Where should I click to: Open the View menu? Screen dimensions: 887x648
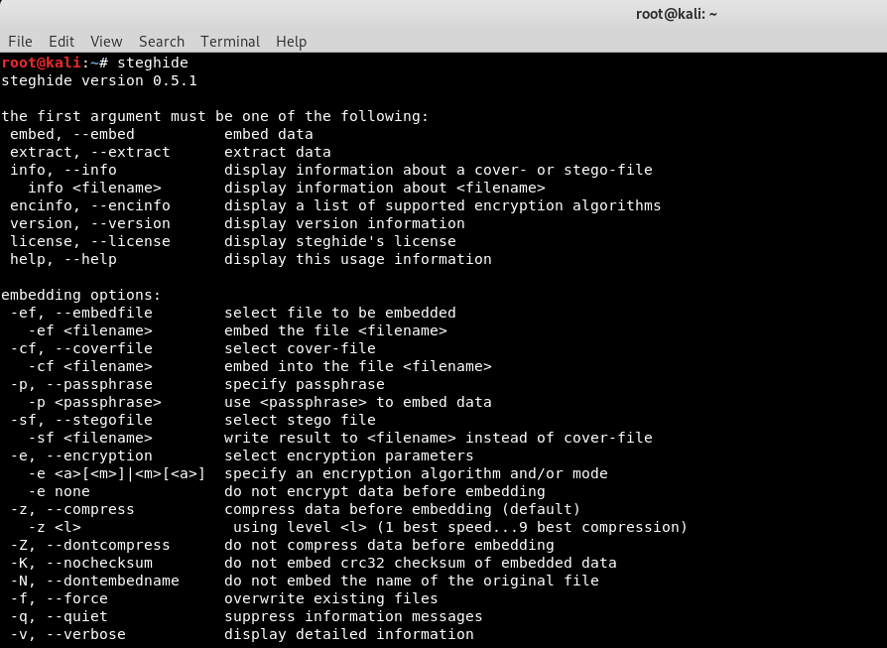click(106, 42)
